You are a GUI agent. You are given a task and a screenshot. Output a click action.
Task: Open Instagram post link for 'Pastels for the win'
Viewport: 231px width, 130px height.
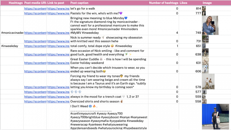tap(58, 13)
